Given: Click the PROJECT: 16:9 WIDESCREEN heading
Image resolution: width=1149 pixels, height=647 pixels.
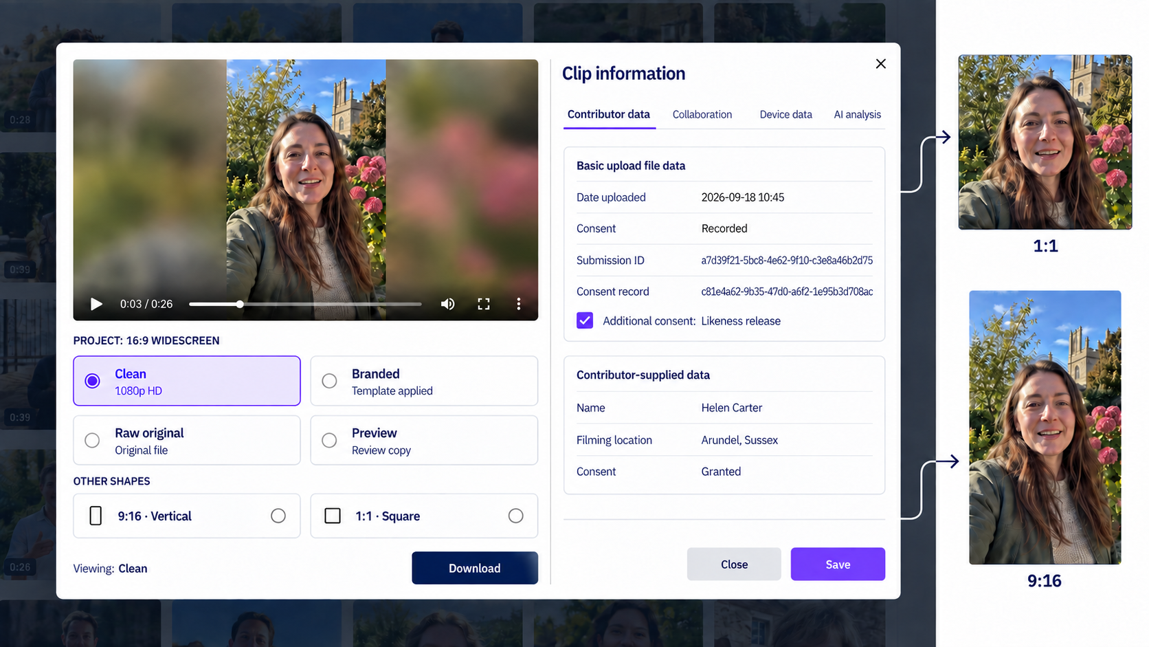Looking at the screenshot, I should 146,340.
